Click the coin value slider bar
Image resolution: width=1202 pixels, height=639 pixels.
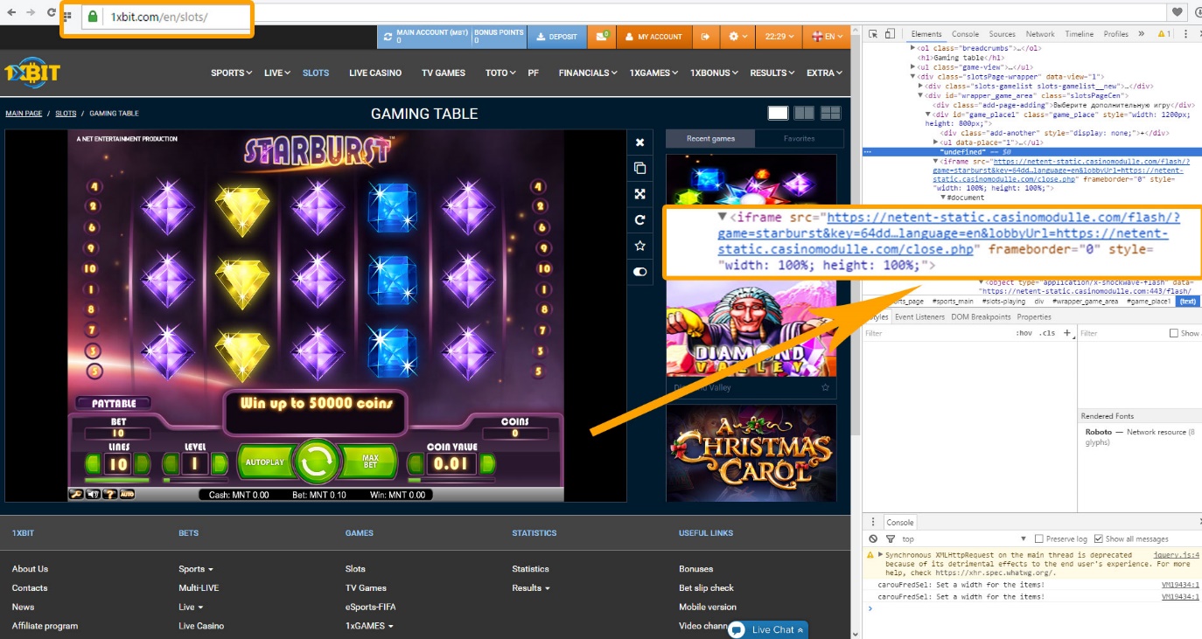pyautogui.click(x=451, y=480)
